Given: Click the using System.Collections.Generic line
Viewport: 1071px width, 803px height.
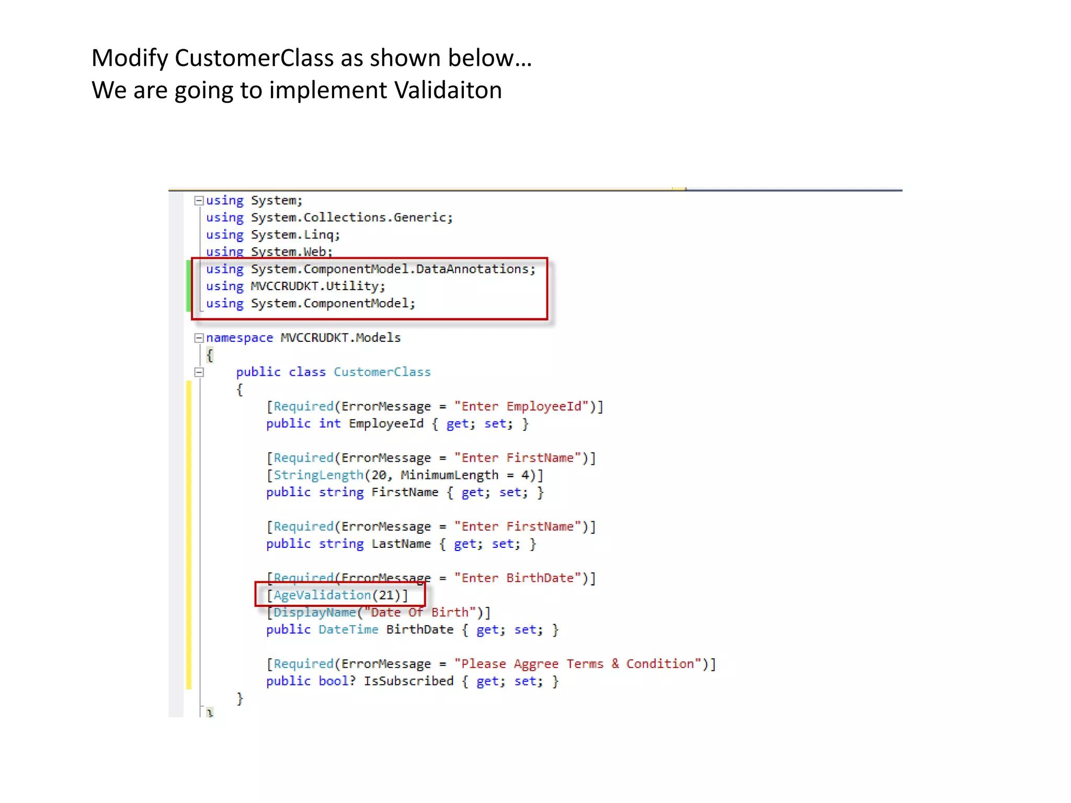Looking at the screenshot, I should click(329, 217).
